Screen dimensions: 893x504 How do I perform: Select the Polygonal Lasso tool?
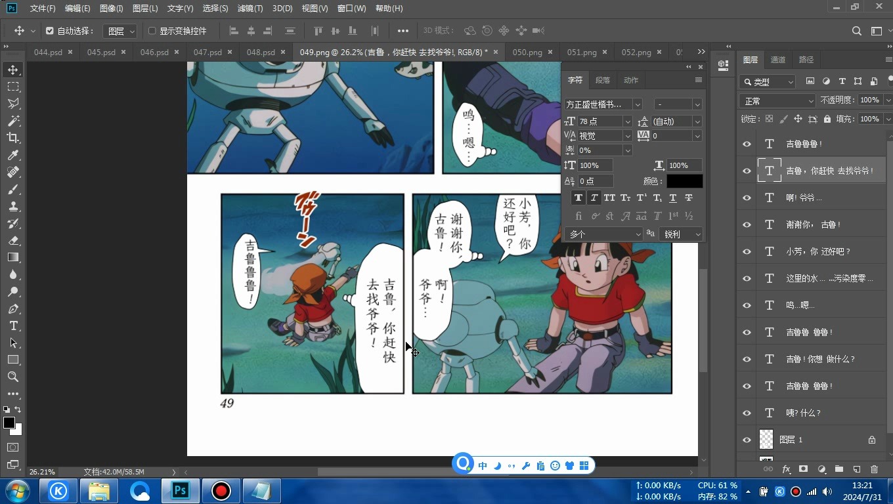(x=13, y=104)
